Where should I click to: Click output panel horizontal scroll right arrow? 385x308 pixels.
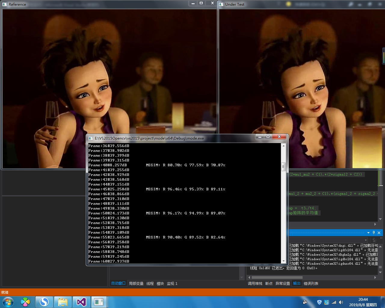[375, 277]
